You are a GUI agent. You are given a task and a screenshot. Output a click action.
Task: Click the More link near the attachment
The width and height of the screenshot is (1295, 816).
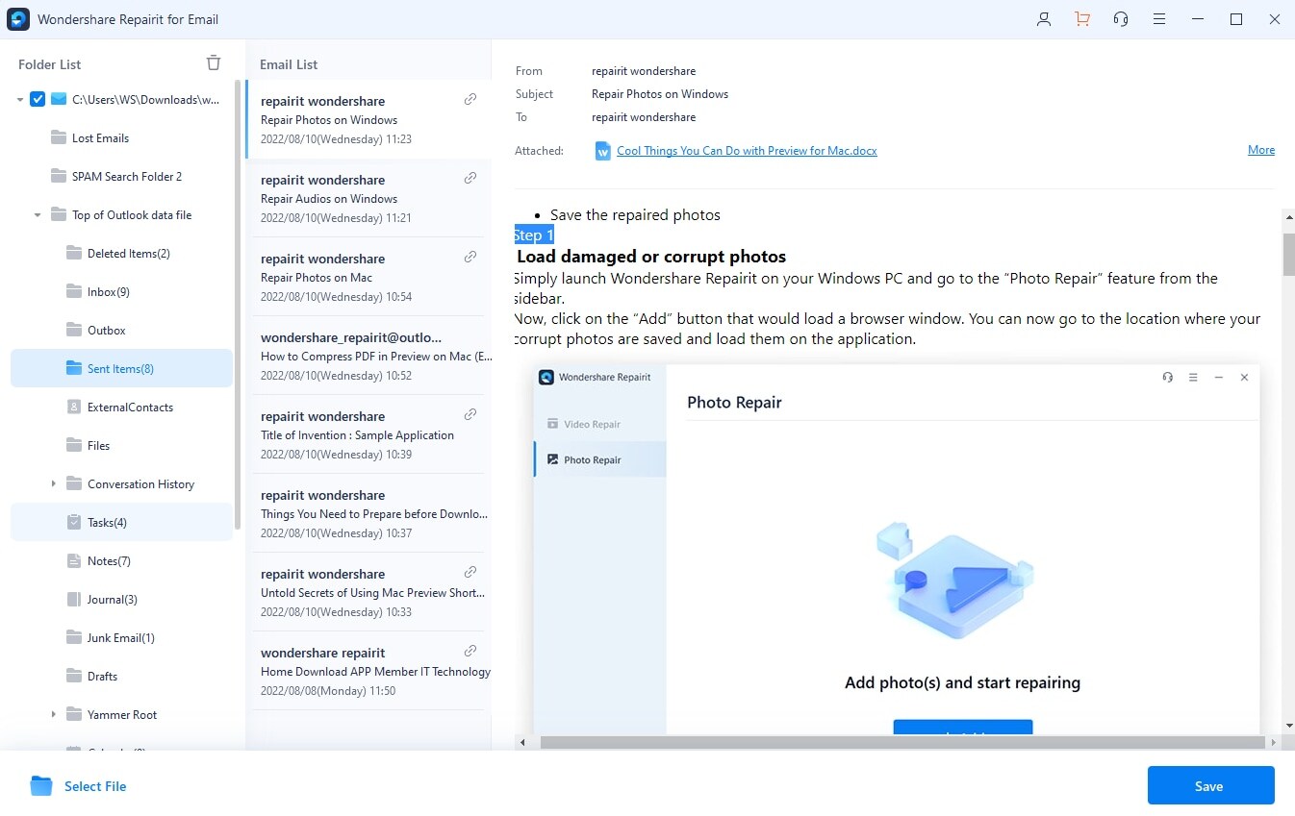click(x=1261, y=149)
